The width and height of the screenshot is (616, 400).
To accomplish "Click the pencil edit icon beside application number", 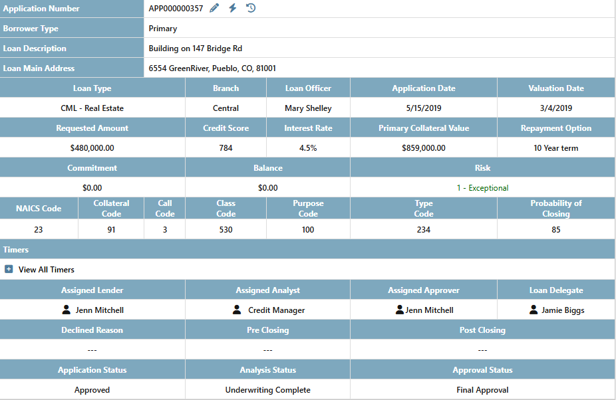I will click(214, 8).
